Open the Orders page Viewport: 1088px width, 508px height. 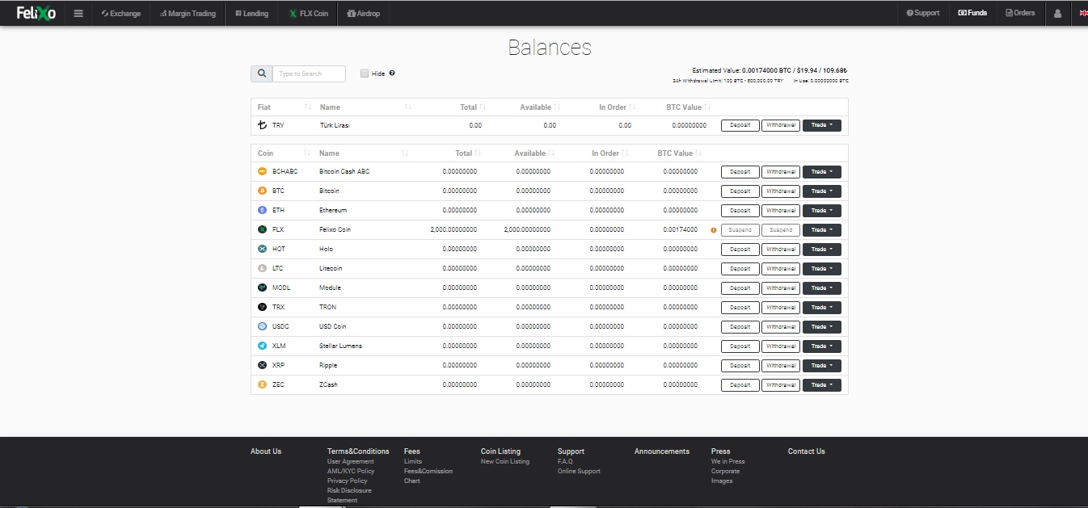(x=1020, y=13)
